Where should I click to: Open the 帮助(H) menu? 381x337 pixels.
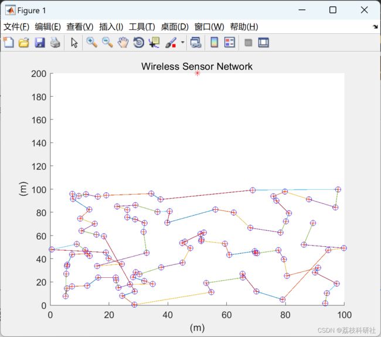pyautogui.click(x=244, y=27)
